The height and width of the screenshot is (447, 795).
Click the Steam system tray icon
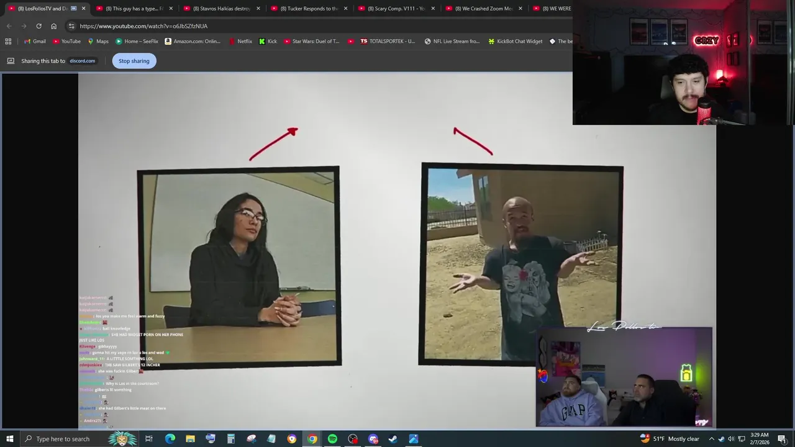click(x=721, y=439)
